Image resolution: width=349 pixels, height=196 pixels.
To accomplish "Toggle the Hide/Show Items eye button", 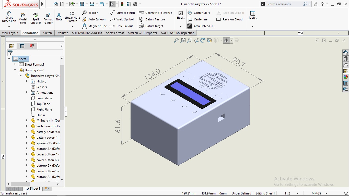I will [226, 40].
